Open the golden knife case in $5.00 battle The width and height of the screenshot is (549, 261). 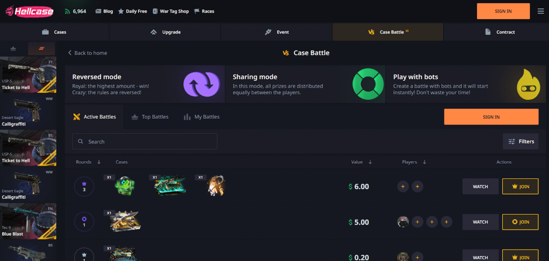click(126, 222)
